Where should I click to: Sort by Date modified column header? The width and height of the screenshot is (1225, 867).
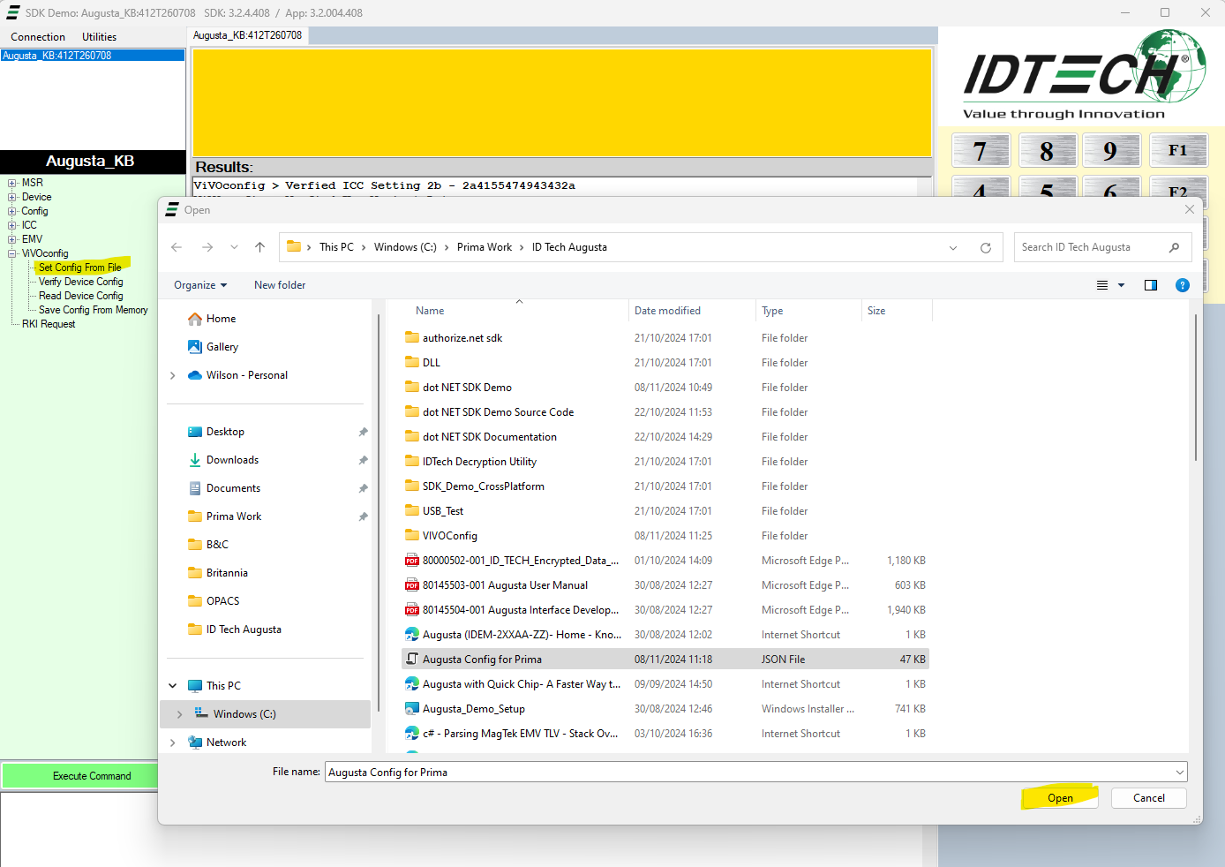(x=692, y=311)
